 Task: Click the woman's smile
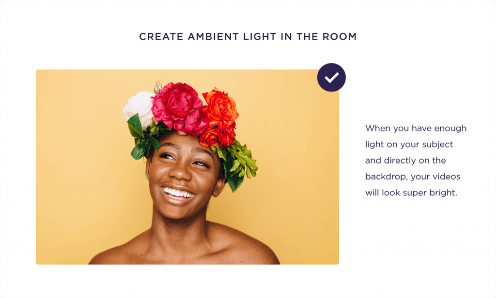(x=177, y=194)
